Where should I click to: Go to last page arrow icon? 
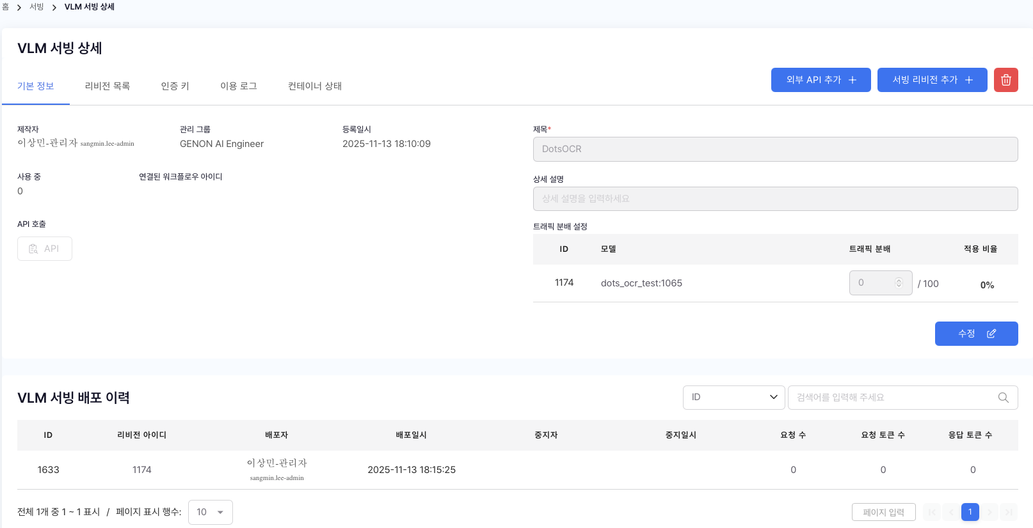[1009, 512]
